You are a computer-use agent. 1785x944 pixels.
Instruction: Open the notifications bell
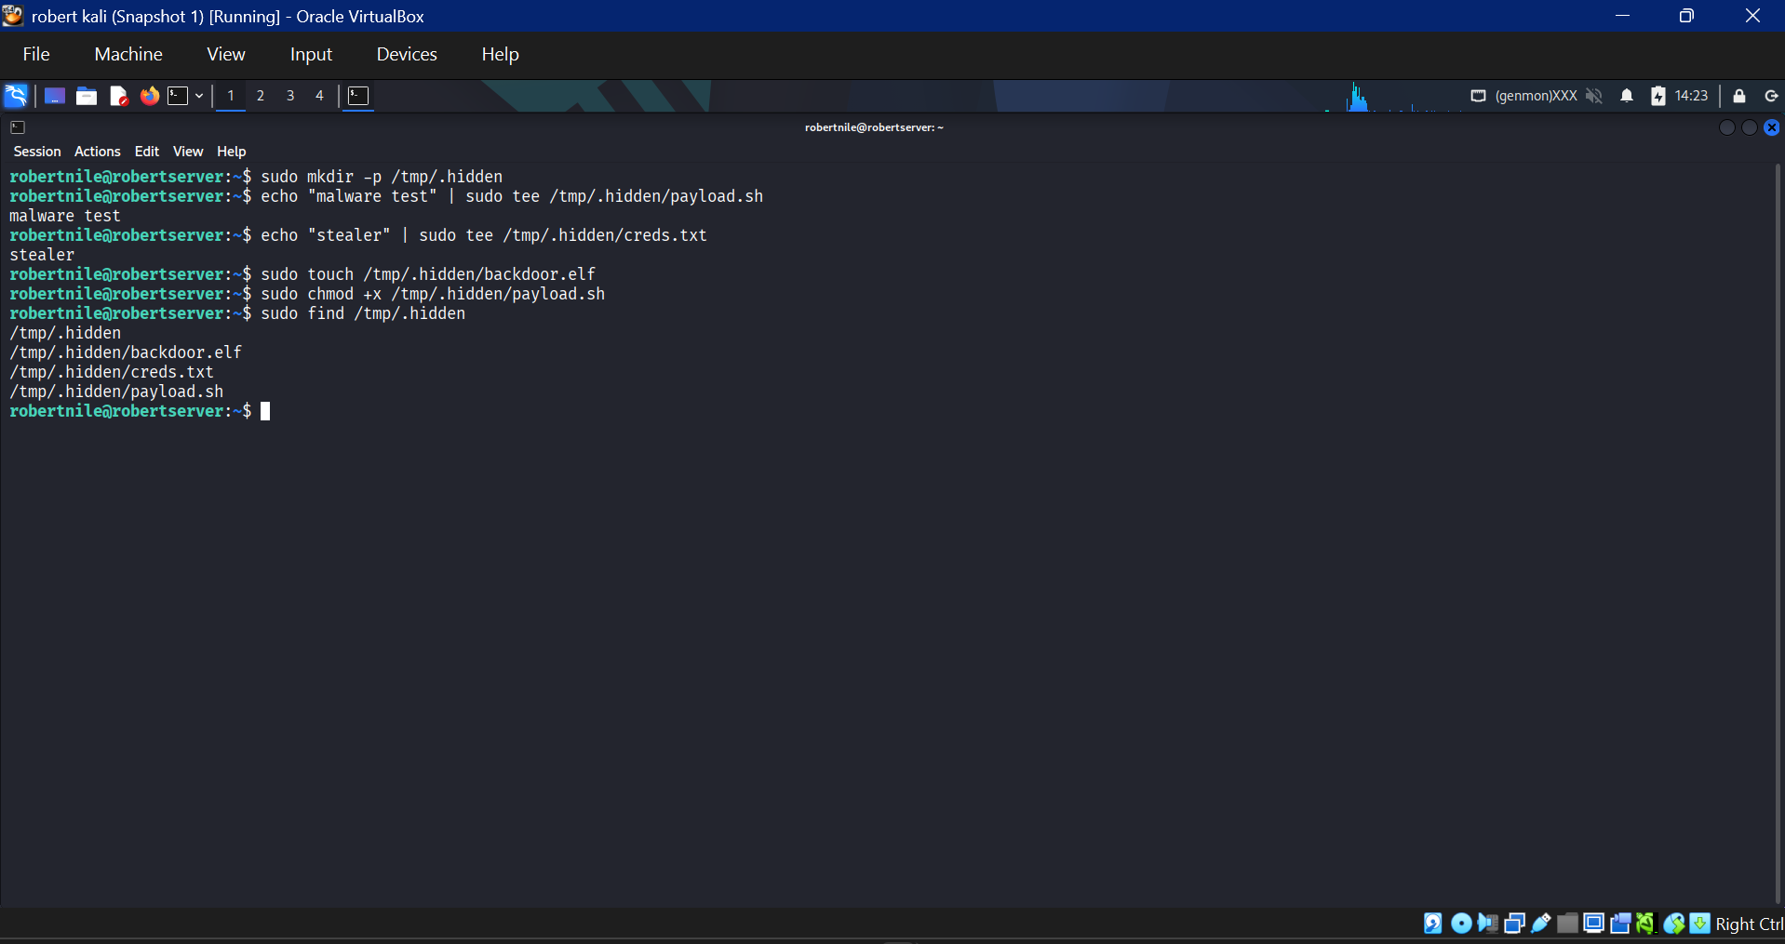coord(1627,96)
